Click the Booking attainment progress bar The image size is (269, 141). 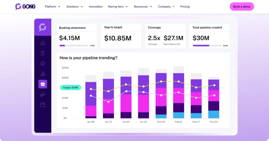(74, 46)
